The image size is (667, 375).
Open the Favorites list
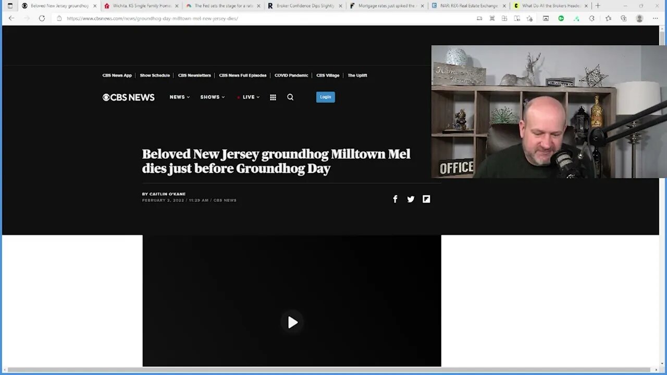[608, 18]
